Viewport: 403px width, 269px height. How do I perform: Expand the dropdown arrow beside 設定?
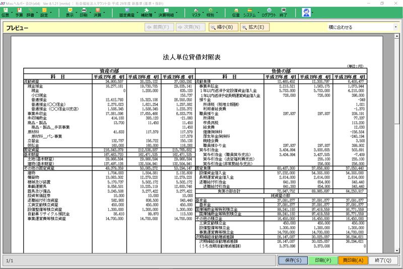51,12
